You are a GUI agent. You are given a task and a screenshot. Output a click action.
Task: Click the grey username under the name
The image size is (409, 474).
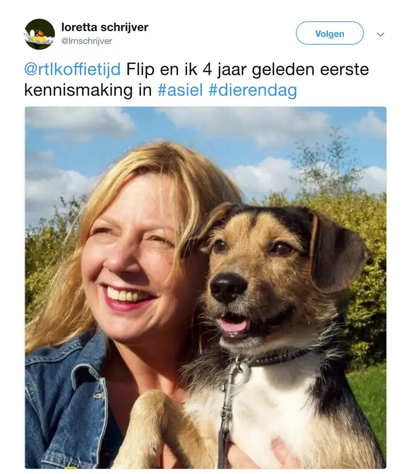87,41
